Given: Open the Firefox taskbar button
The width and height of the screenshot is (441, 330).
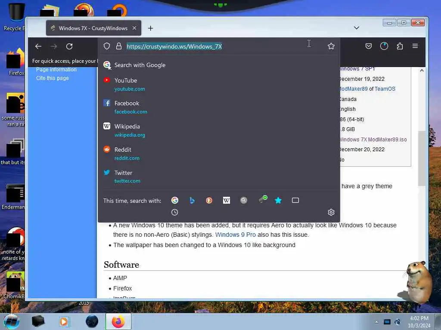Looking at the screenshot, I should 118,321.
